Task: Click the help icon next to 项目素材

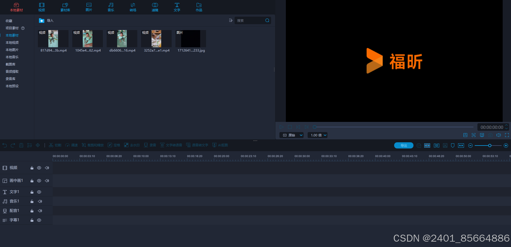Action: point(23,28)
